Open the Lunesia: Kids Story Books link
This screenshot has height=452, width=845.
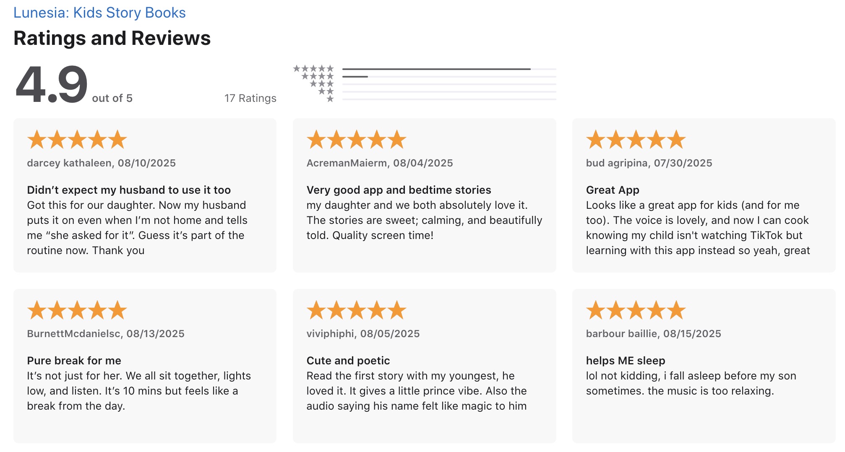(99, 13)
